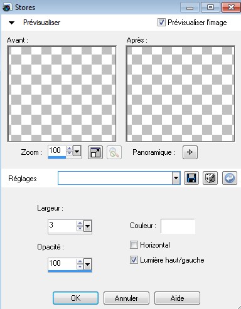Decrease Zoom with down spinner arrow
This screenshot has width=241, height=309.
69,153
